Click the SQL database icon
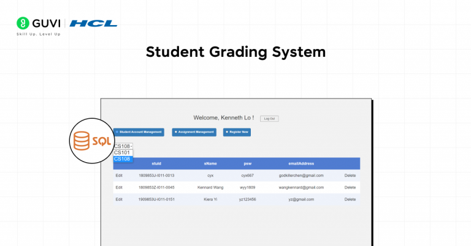This screenshot has height=246, width=471. (91, 141)
